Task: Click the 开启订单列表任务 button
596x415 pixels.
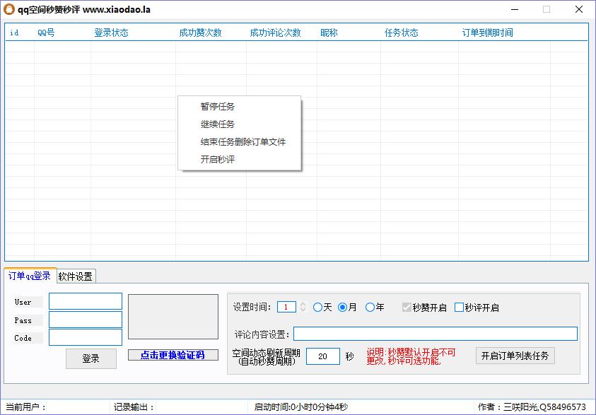Action: 515,356
